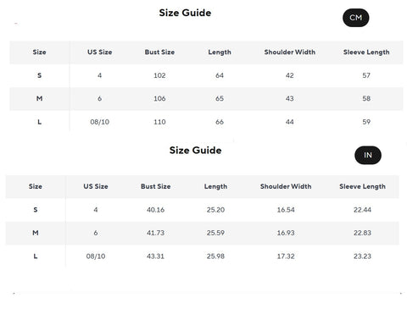Click size M row label in inches table
The width and height of the screenshot is (407, 314).
coord(36,233)
